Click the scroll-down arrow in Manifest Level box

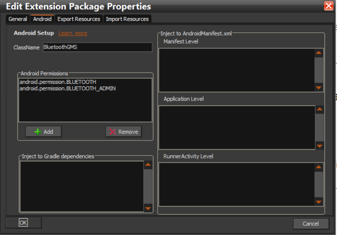[319, 87]
